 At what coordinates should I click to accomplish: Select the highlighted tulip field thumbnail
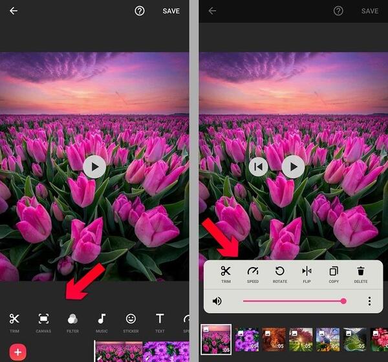(x=216, y=339)
